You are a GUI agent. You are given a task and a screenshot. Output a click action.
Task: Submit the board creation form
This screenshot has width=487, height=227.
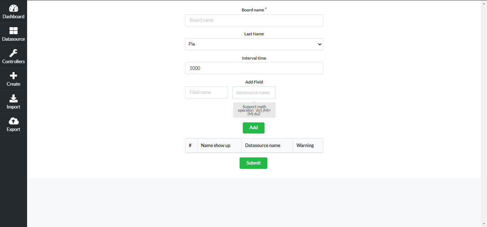coord(253,163)
